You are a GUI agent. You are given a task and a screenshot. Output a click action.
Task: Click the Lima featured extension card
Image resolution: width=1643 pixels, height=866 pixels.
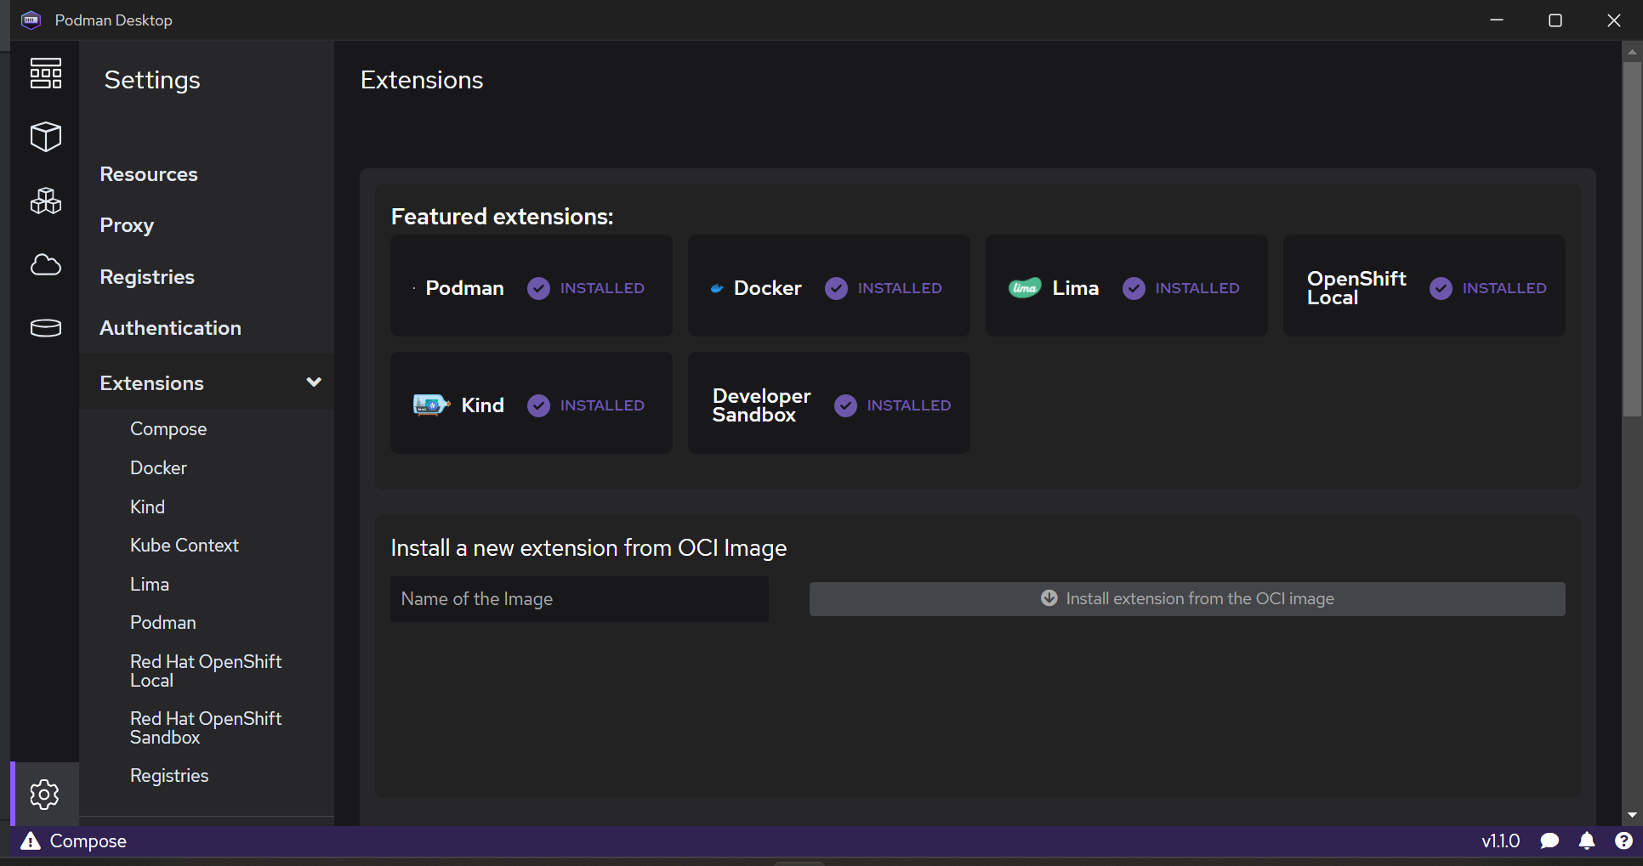pos(1127,286)
